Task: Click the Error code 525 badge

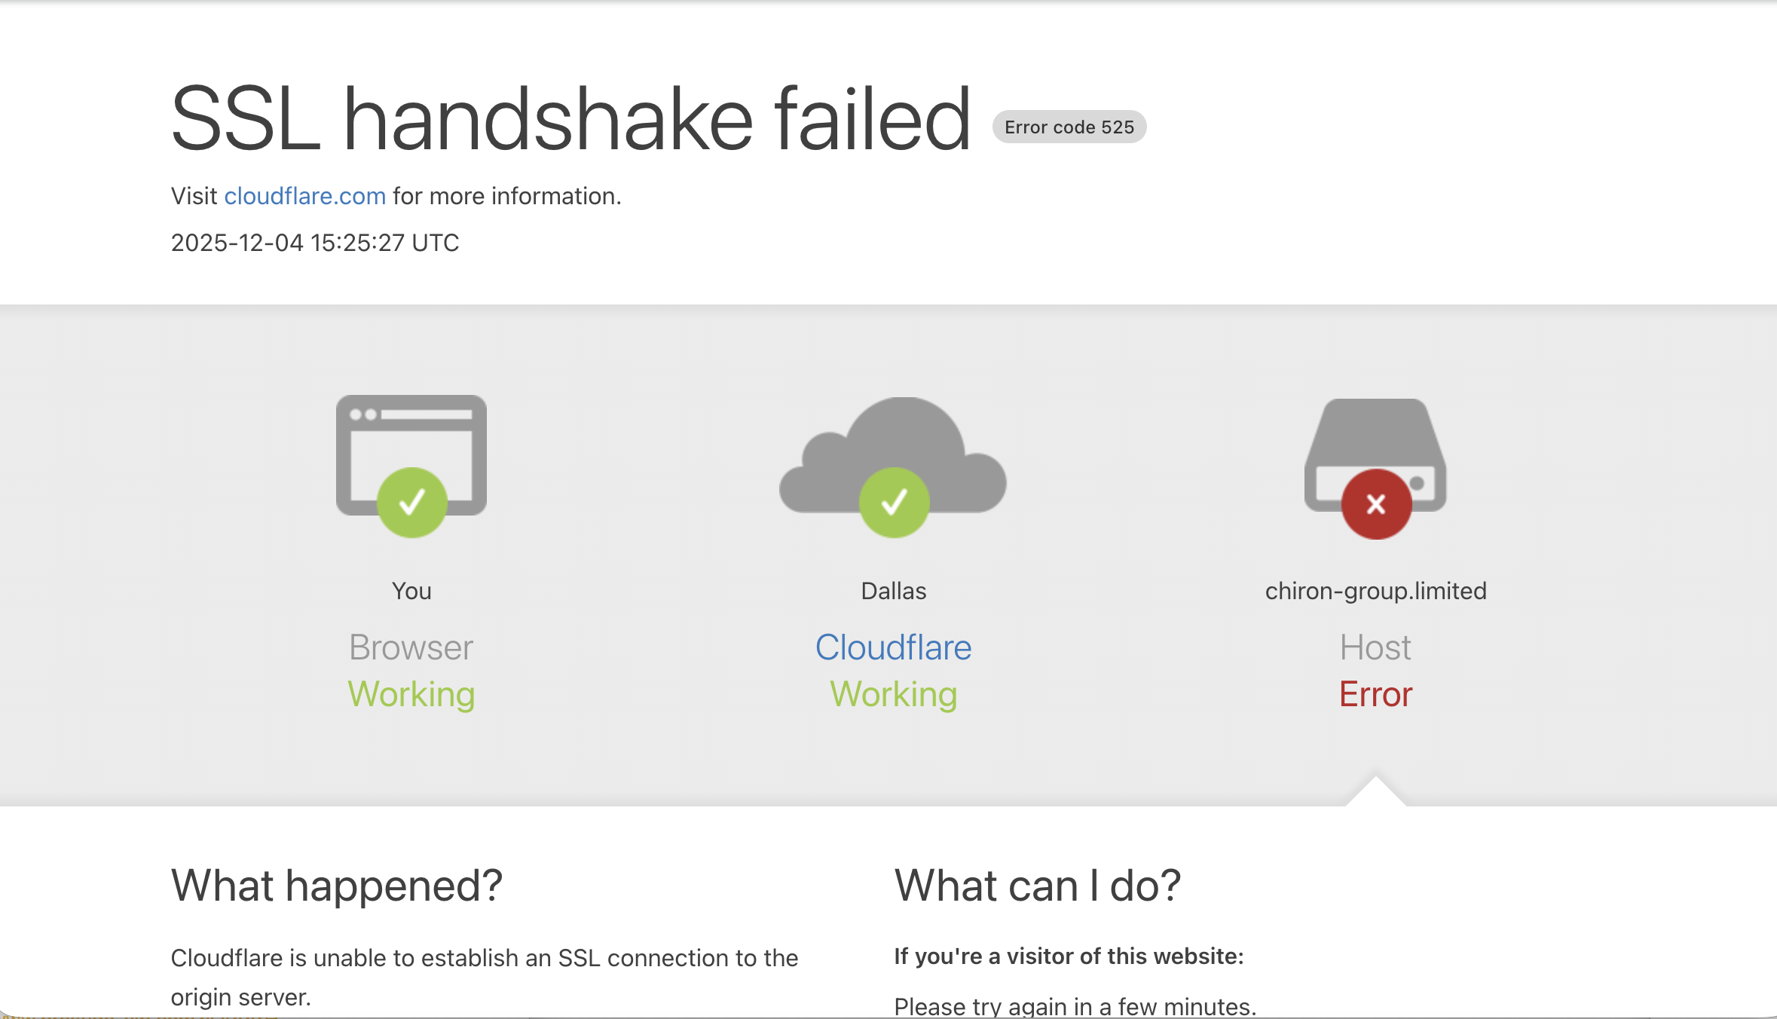Action: pos(1069,127)
